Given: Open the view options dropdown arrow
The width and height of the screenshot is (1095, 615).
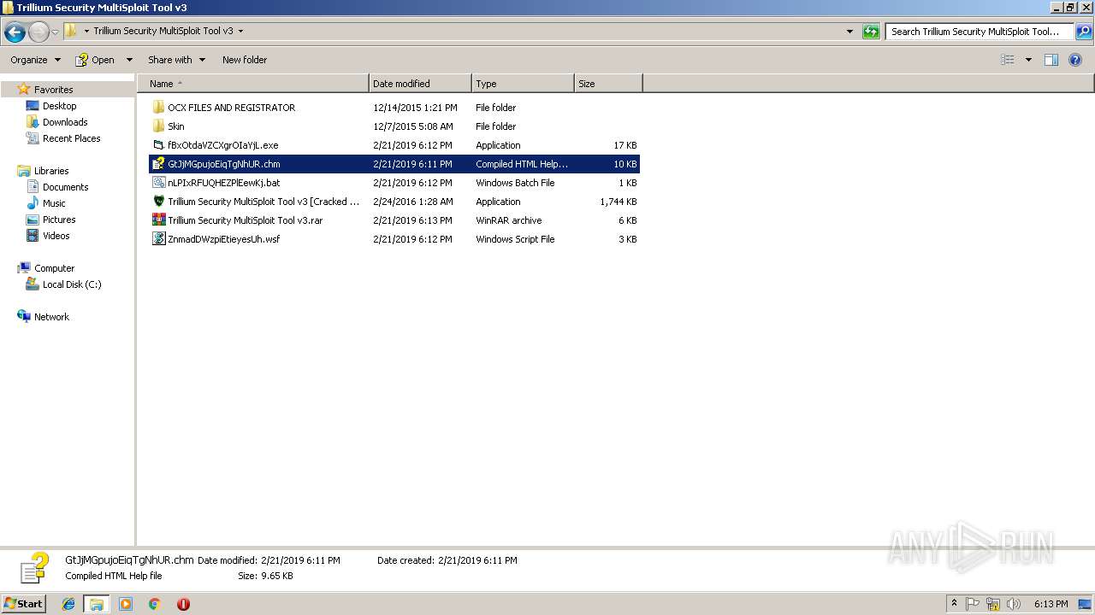Looking at the screenshot, I should click(x=1028, y=60).
